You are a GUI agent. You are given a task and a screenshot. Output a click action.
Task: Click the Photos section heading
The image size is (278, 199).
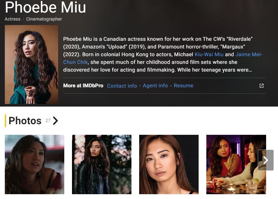25,121
